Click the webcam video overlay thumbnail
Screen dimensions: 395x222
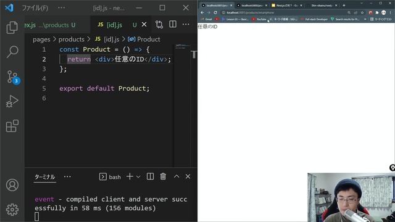pyautogui.click(x=351, y=197)
